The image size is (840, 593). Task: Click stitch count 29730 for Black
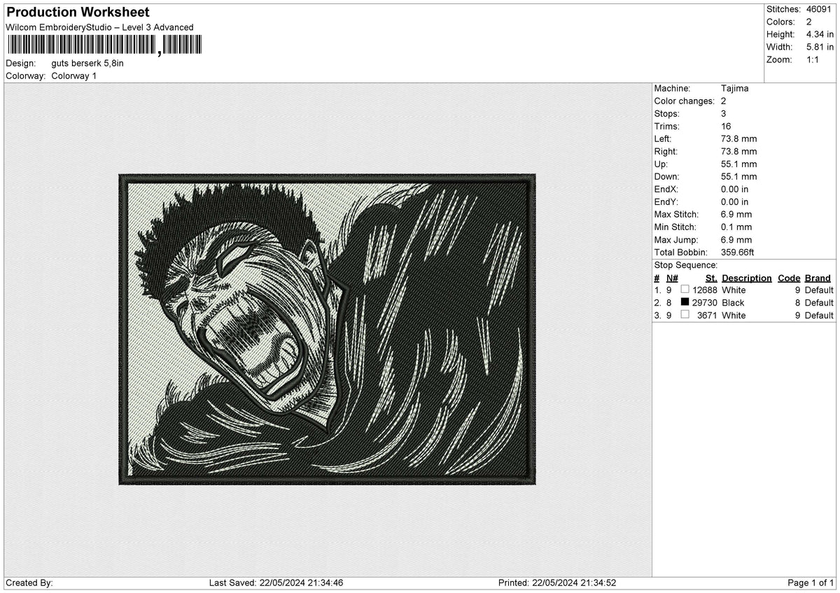point(705,302)
